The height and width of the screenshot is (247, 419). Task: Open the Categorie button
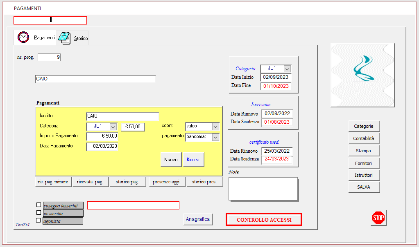(x=364, y=126)
